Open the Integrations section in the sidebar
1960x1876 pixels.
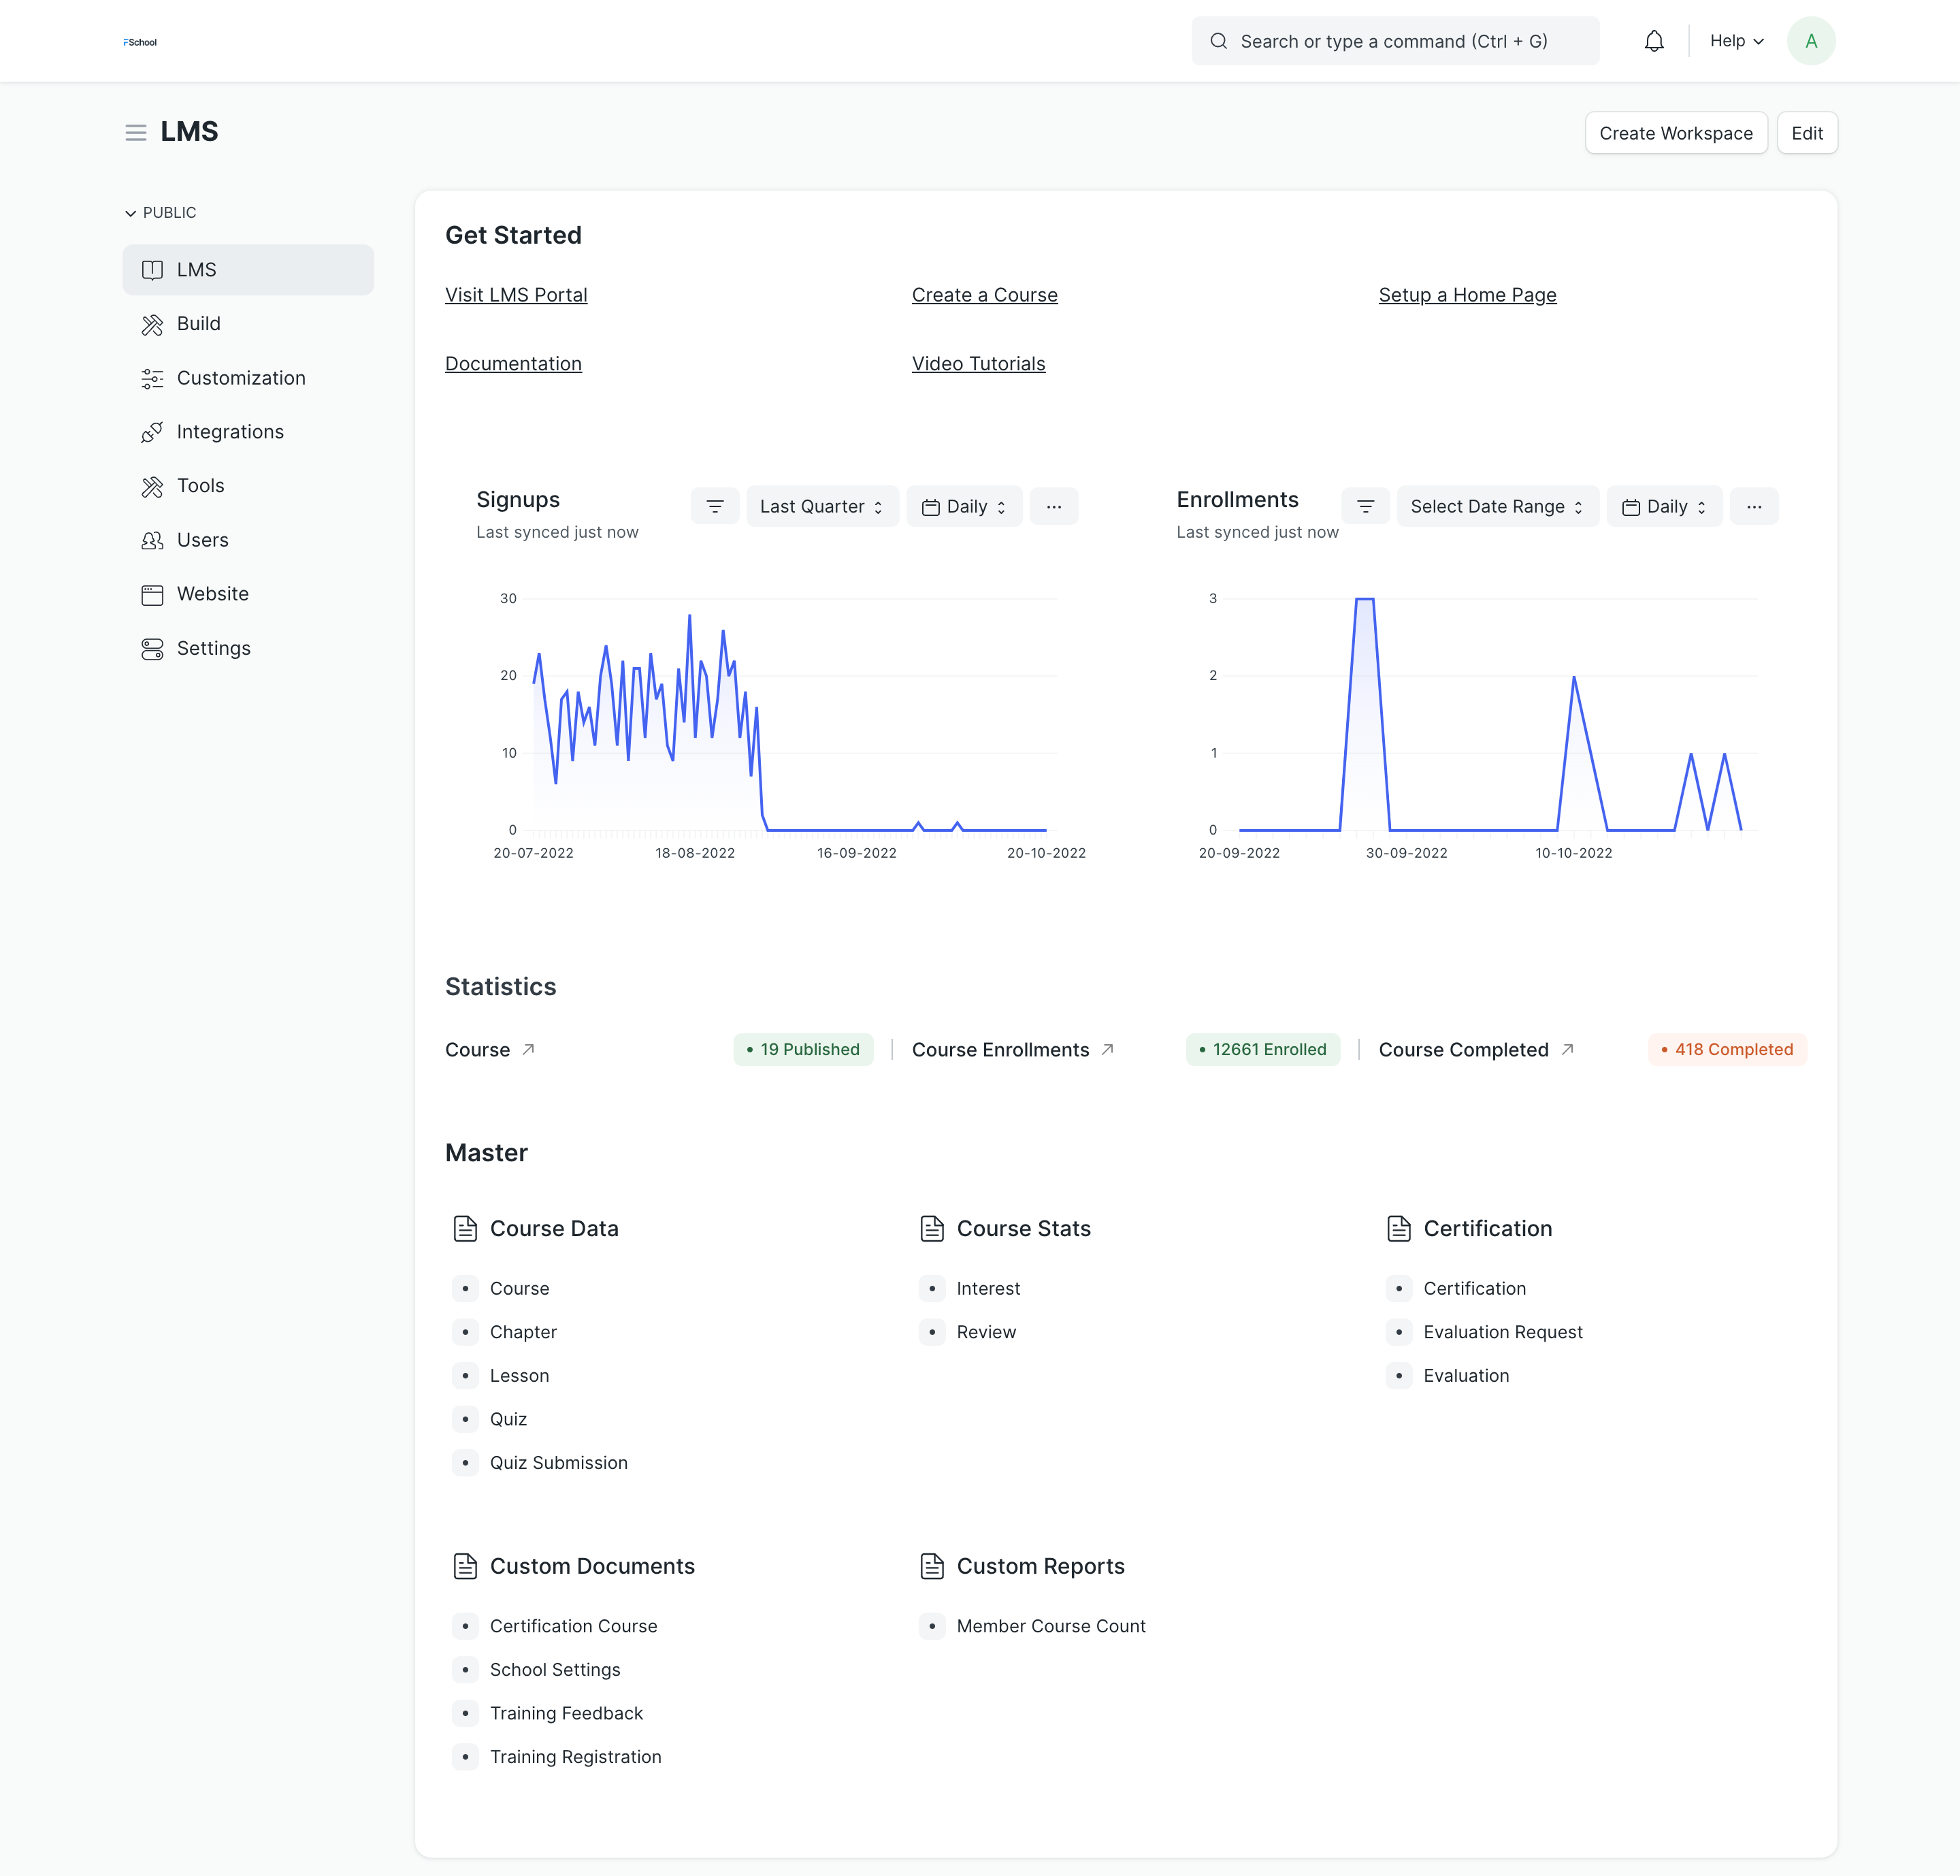[230, 431]
